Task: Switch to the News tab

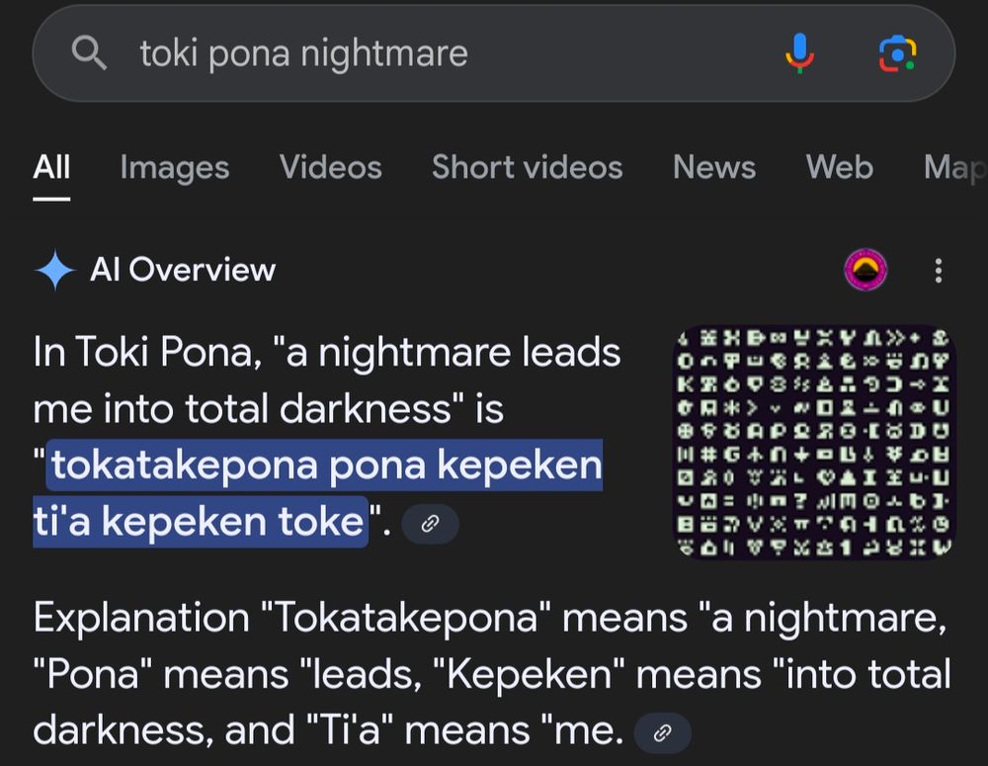Action: click(714, 168)
